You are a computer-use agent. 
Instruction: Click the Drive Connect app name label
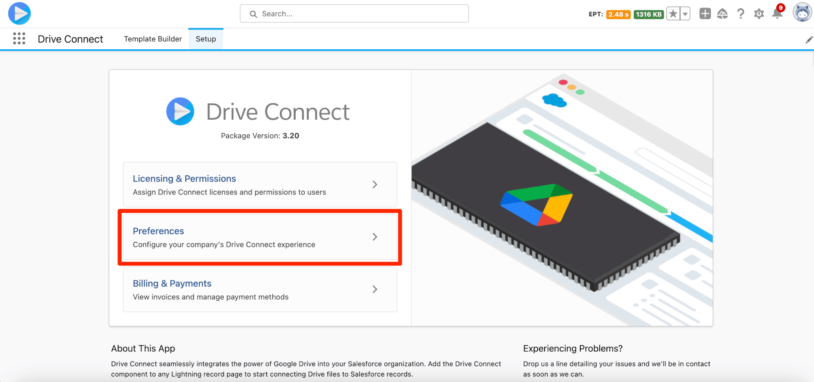click(x=70, y=39)
